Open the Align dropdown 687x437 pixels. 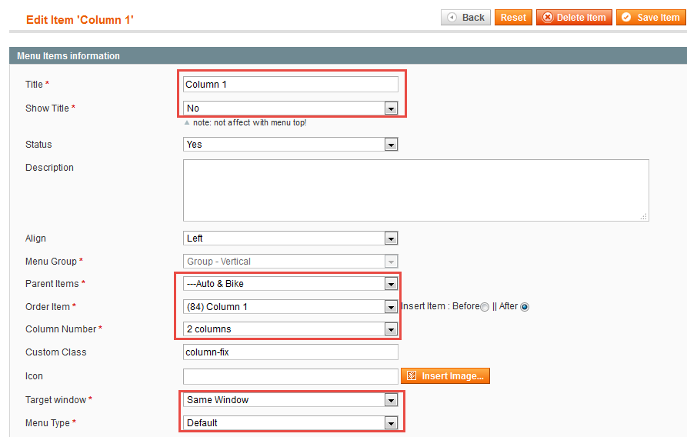(x=291, y=239)
